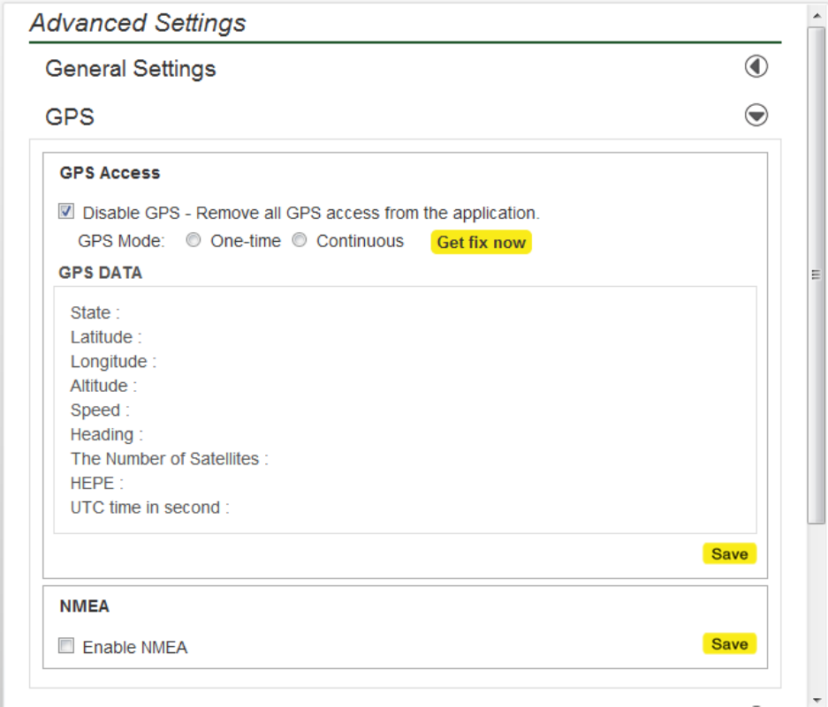Click the Advanced Settings heading
This screenshot has width=828, height=707.
(x=138, y=23)
